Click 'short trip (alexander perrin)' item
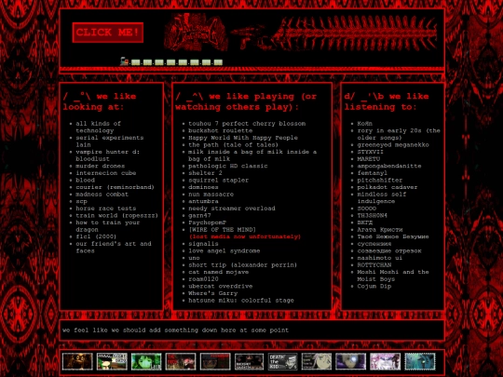 point(242,264)
